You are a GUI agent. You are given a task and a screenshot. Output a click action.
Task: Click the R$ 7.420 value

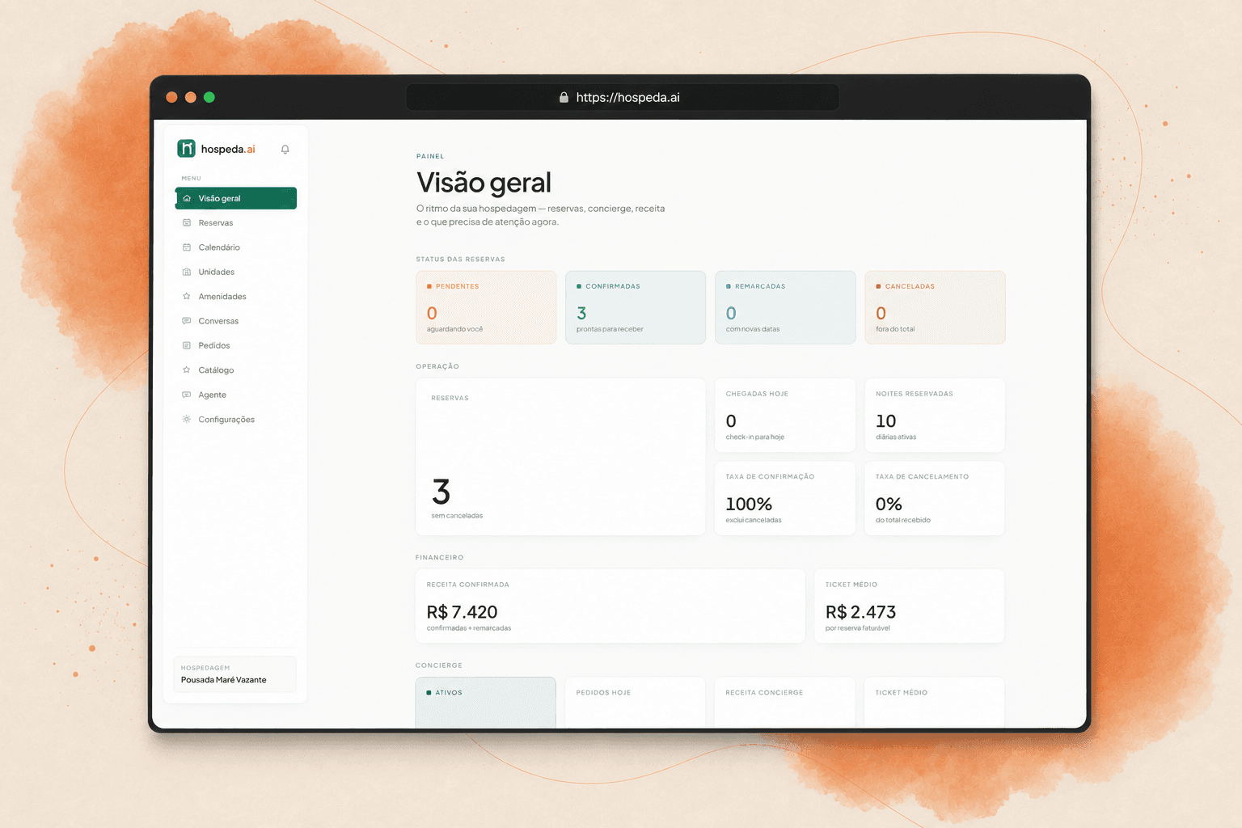coord(462,612)
